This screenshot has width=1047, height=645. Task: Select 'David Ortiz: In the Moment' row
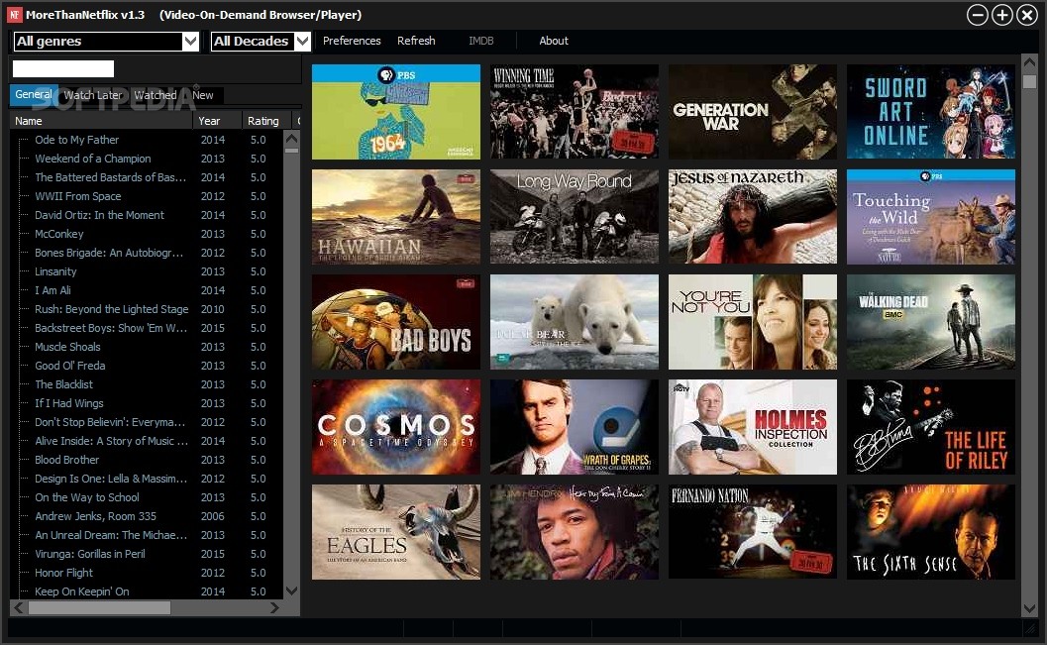click(147, 215)
